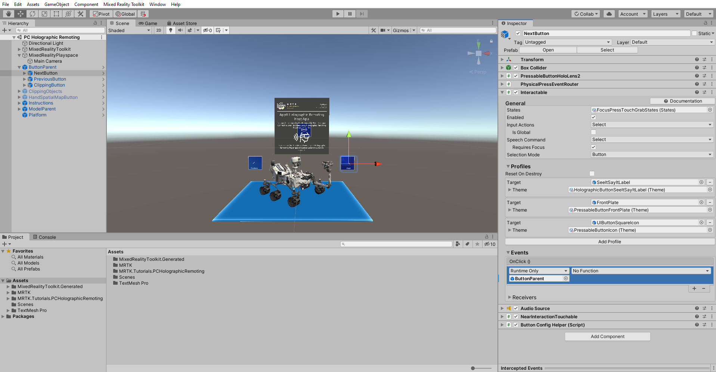The height and width of the screenshot is (372, 716).
Task: Open the GameObject menu
Action: point(57,4)
